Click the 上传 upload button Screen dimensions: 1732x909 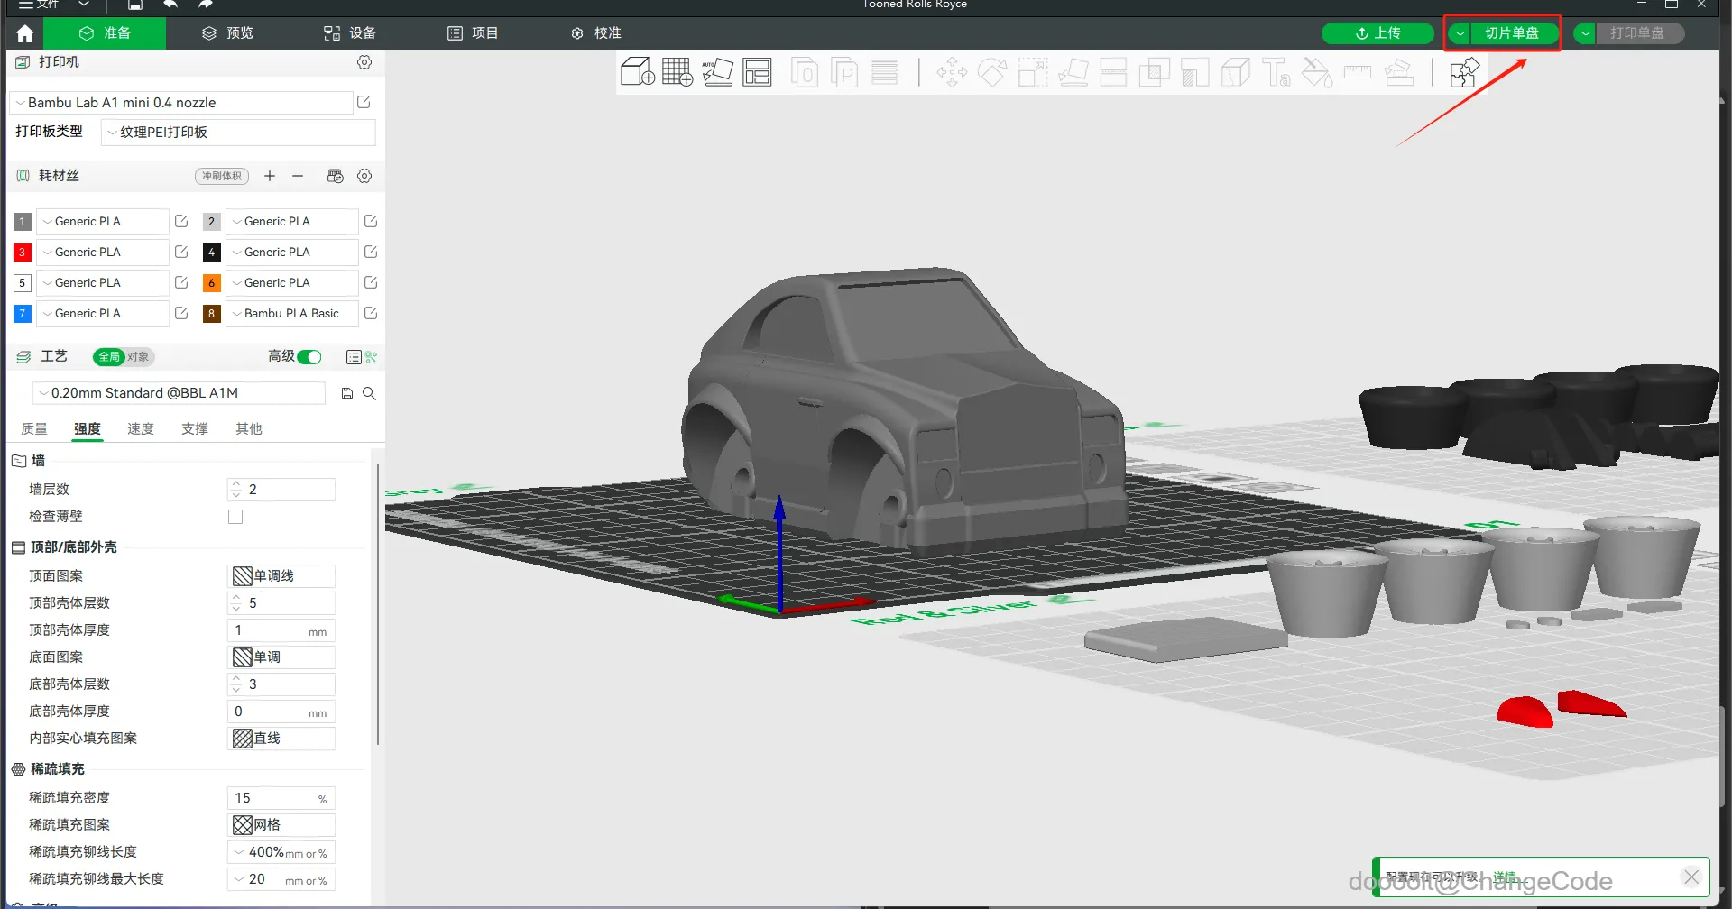[1377, 33]
